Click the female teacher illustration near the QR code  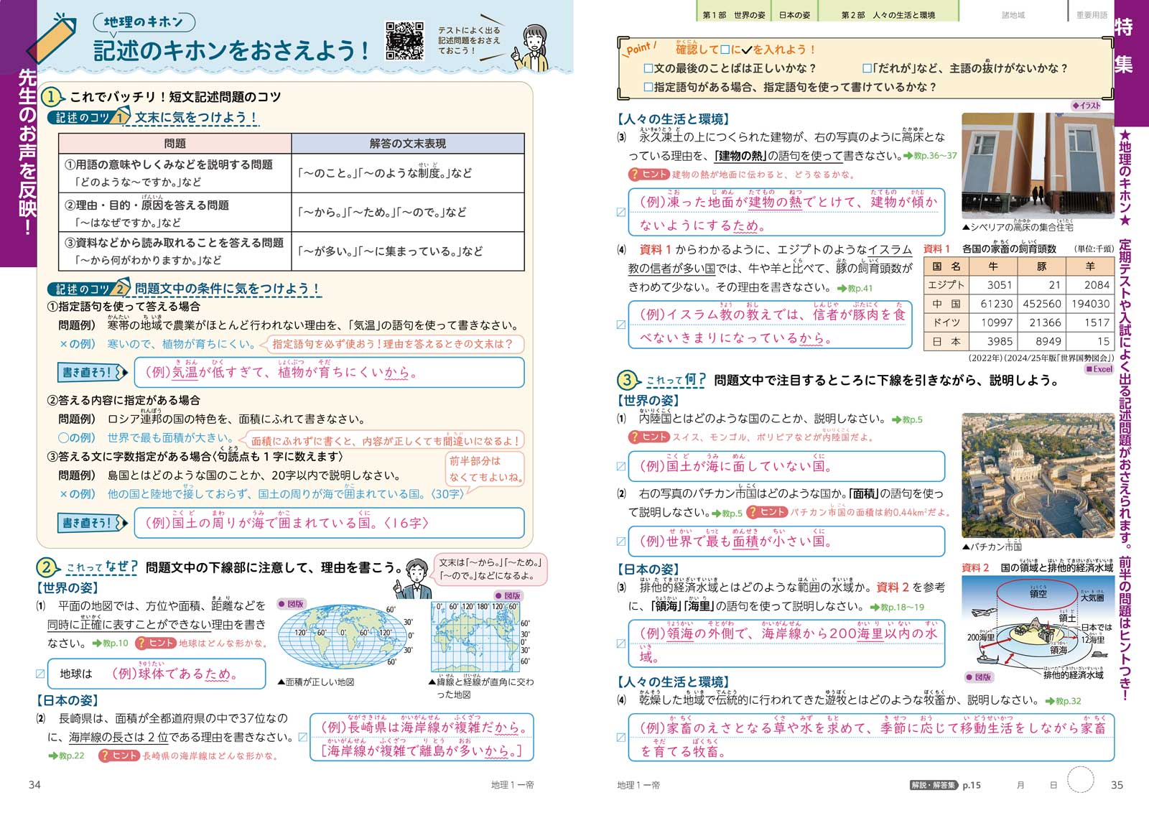click(531, 47)
